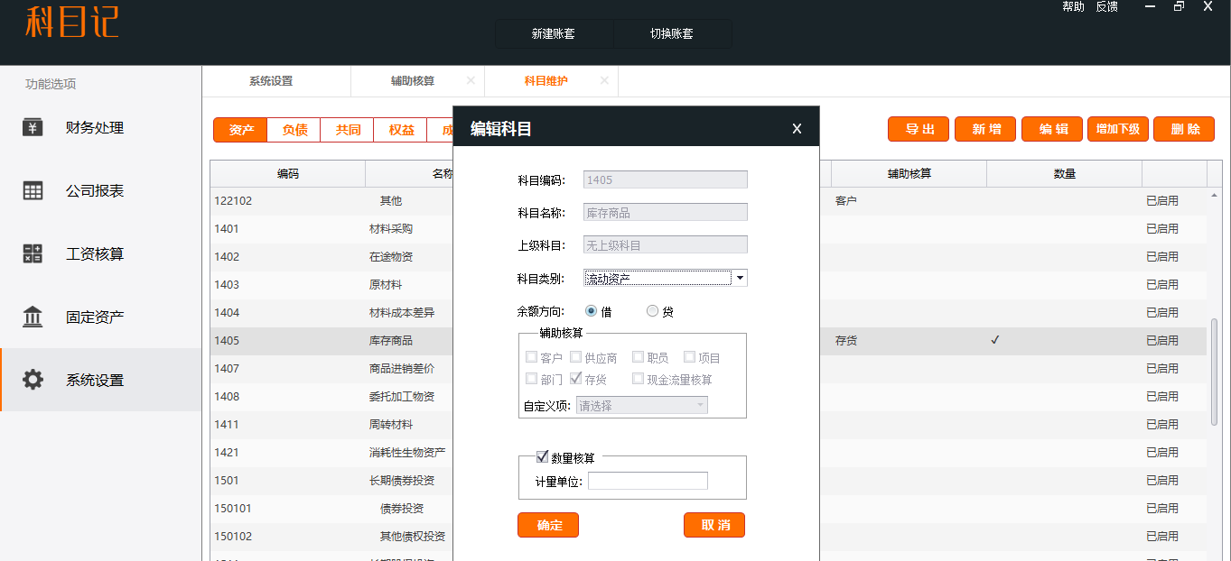
Task: Toggle the 存货 auxiliary accounting checkbox
Action: point(575,379)
